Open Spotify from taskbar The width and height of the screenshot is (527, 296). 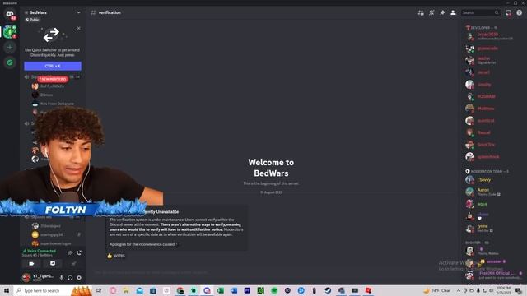(x=274, y=290)
